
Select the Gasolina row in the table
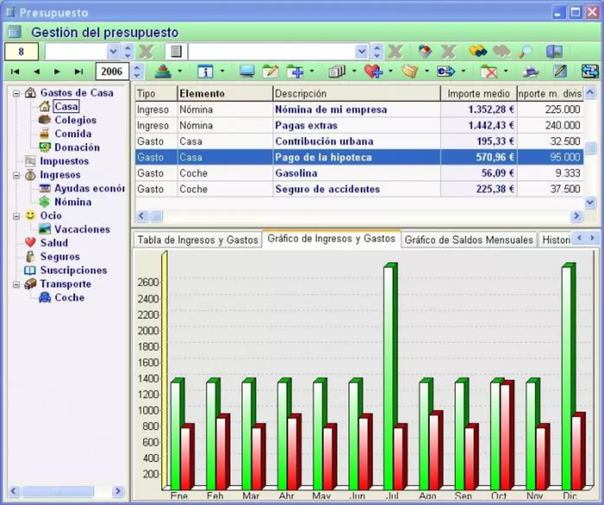click(296, 174)
